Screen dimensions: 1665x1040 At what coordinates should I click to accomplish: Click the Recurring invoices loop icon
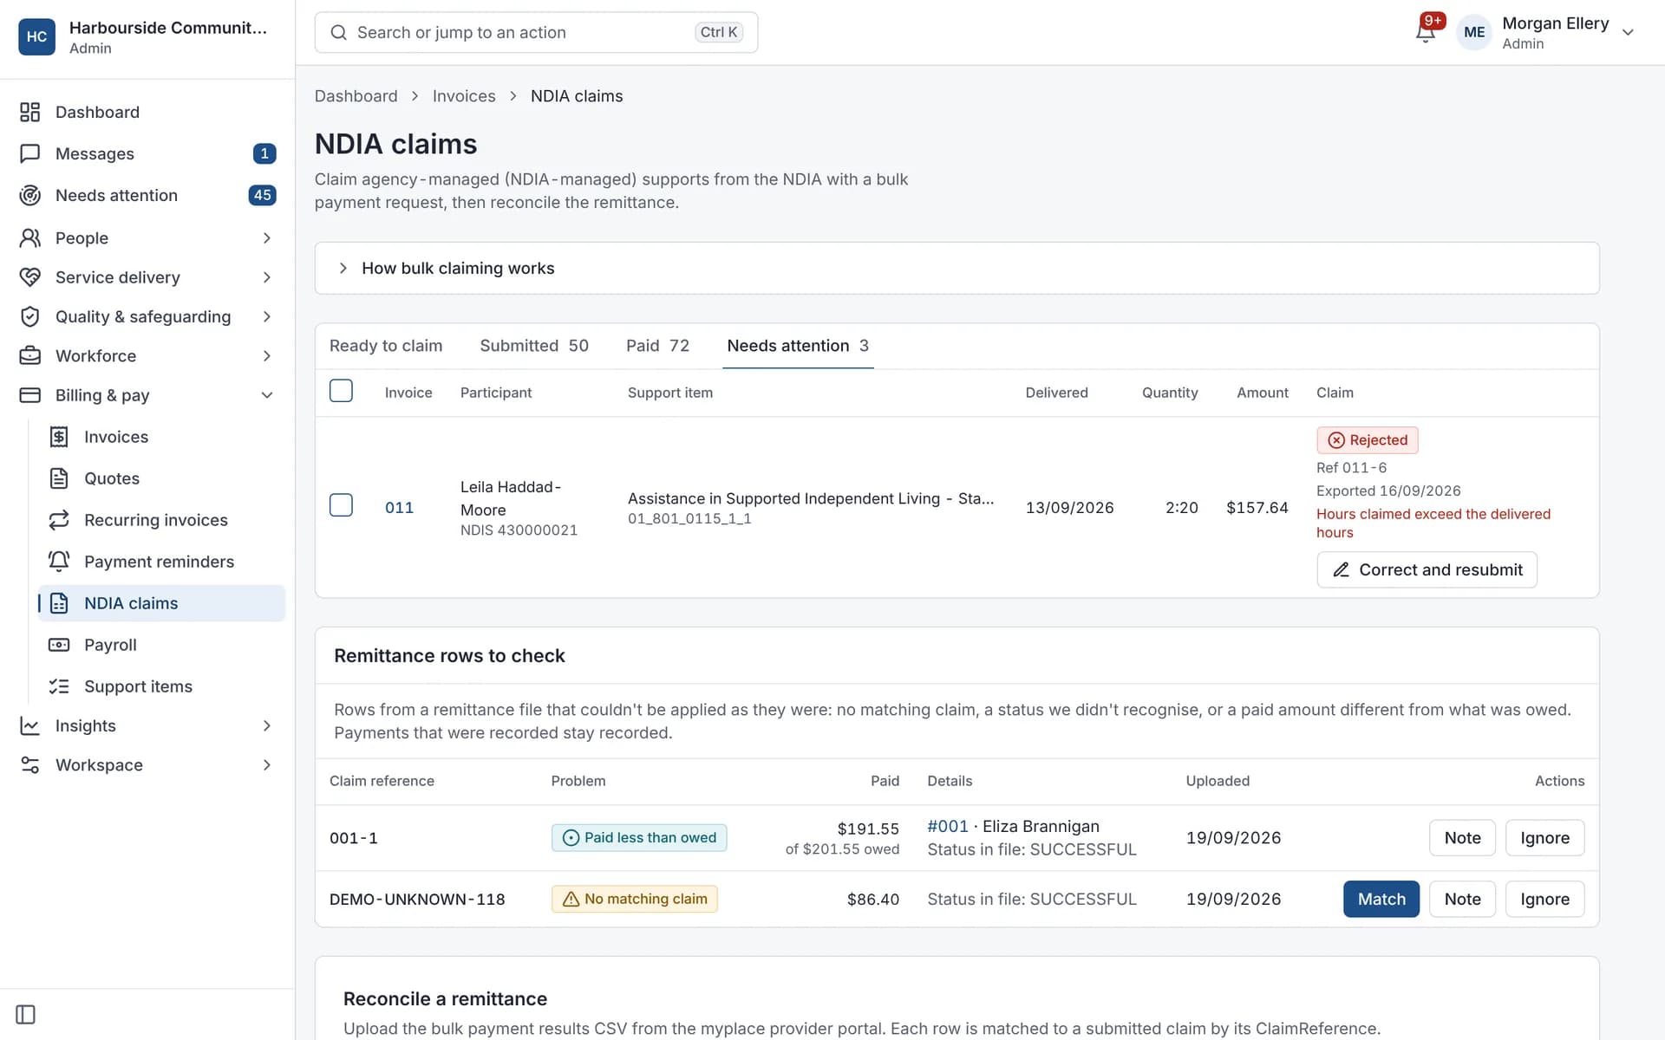pyautogui.click(x=59, y=520)
